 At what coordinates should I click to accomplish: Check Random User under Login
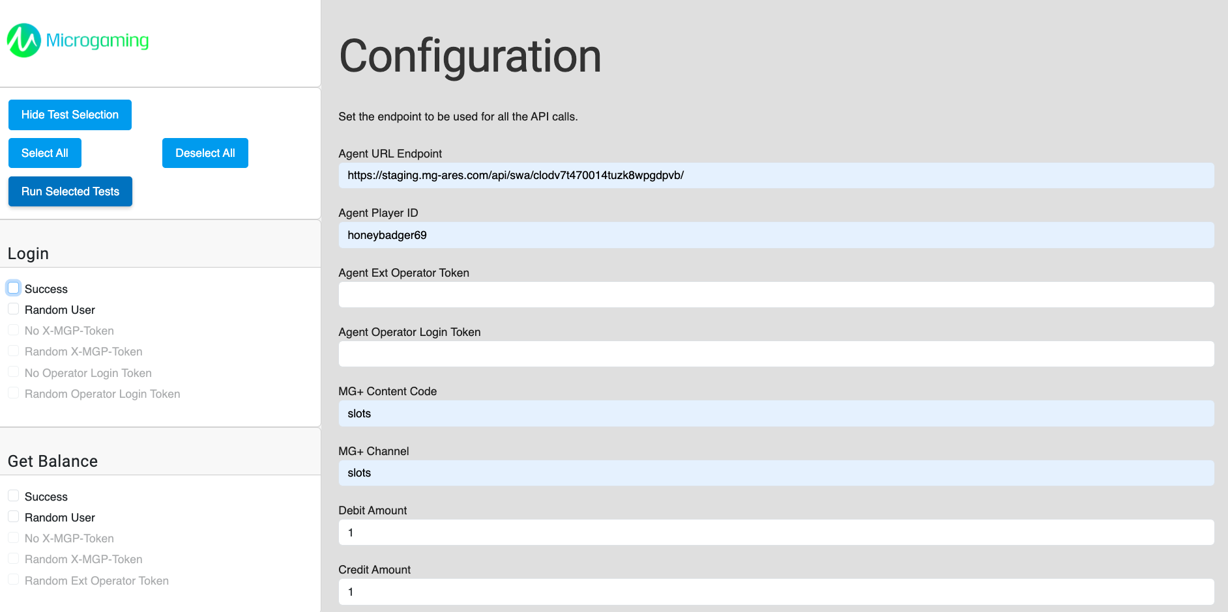click(x=14, y=309)
